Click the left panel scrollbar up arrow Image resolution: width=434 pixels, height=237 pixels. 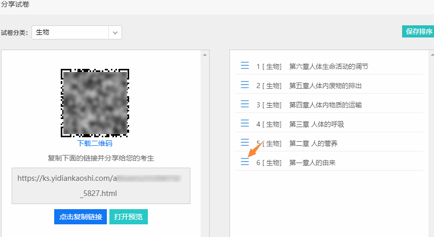pyautogui.click(x=205, y=55)
